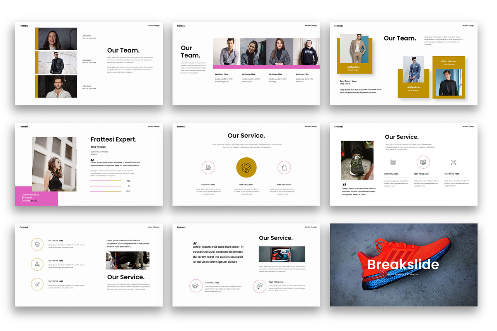Image resolution: width=497 pixels, height=331 pixels.
Task: Click the sneaker in shoebox photo
Action: point(282,254)
